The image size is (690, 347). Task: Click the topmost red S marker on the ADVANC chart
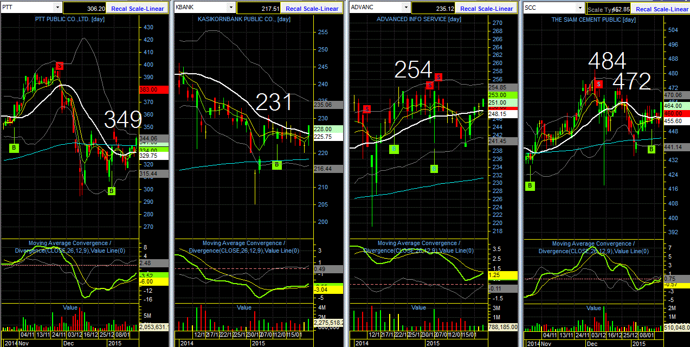click(x=438, y=76)
